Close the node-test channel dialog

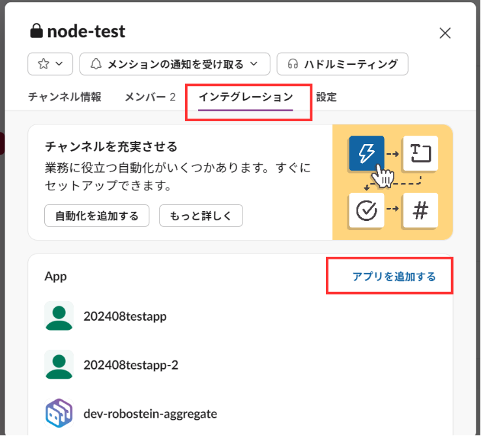pos(445,33)
